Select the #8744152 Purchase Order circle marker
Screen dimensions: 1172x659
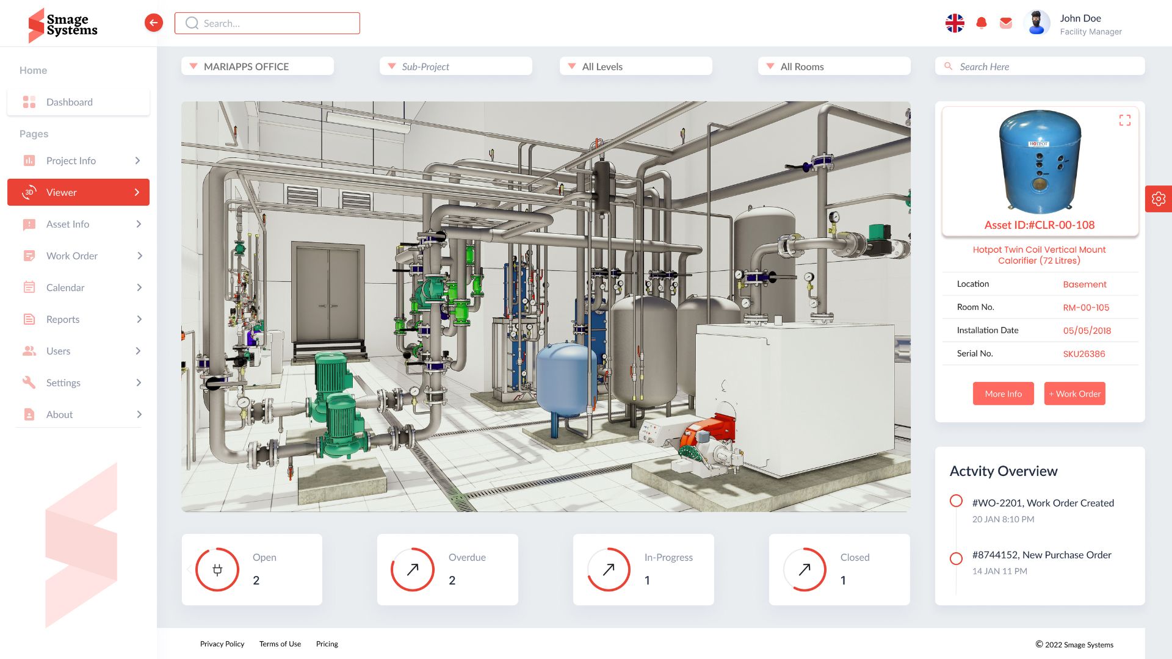(x=956, y=558)
